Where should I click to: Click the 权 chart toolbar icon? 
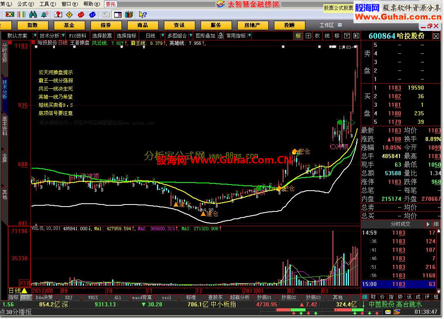pyautogui.click(x=318, y=36)
